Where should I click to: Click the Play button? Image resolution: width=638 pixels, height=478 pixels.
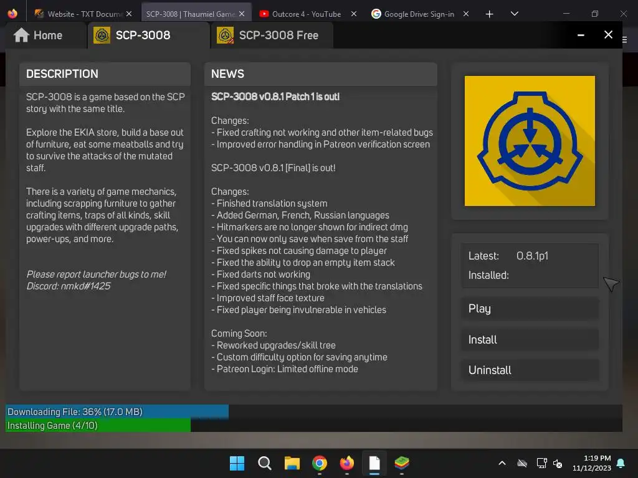coord(530,309)
